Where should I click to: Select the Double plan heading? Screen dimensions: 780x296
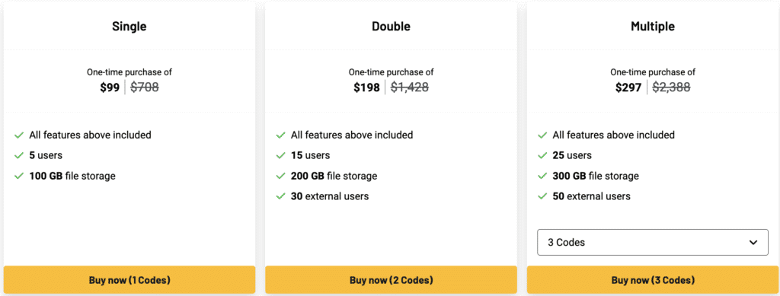click(x=391, y=27)
